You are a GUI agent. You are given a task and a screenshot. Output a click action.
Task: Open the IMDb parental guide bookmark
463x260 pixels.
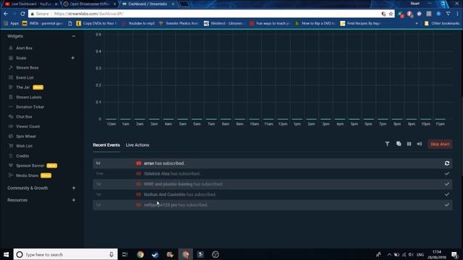click(x=43, y=23)
